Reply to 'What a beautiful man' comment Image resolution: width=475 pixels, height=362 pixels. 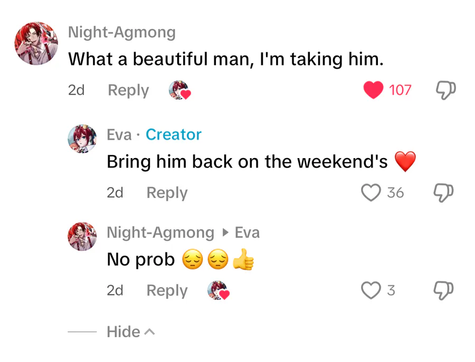point(128,90)
